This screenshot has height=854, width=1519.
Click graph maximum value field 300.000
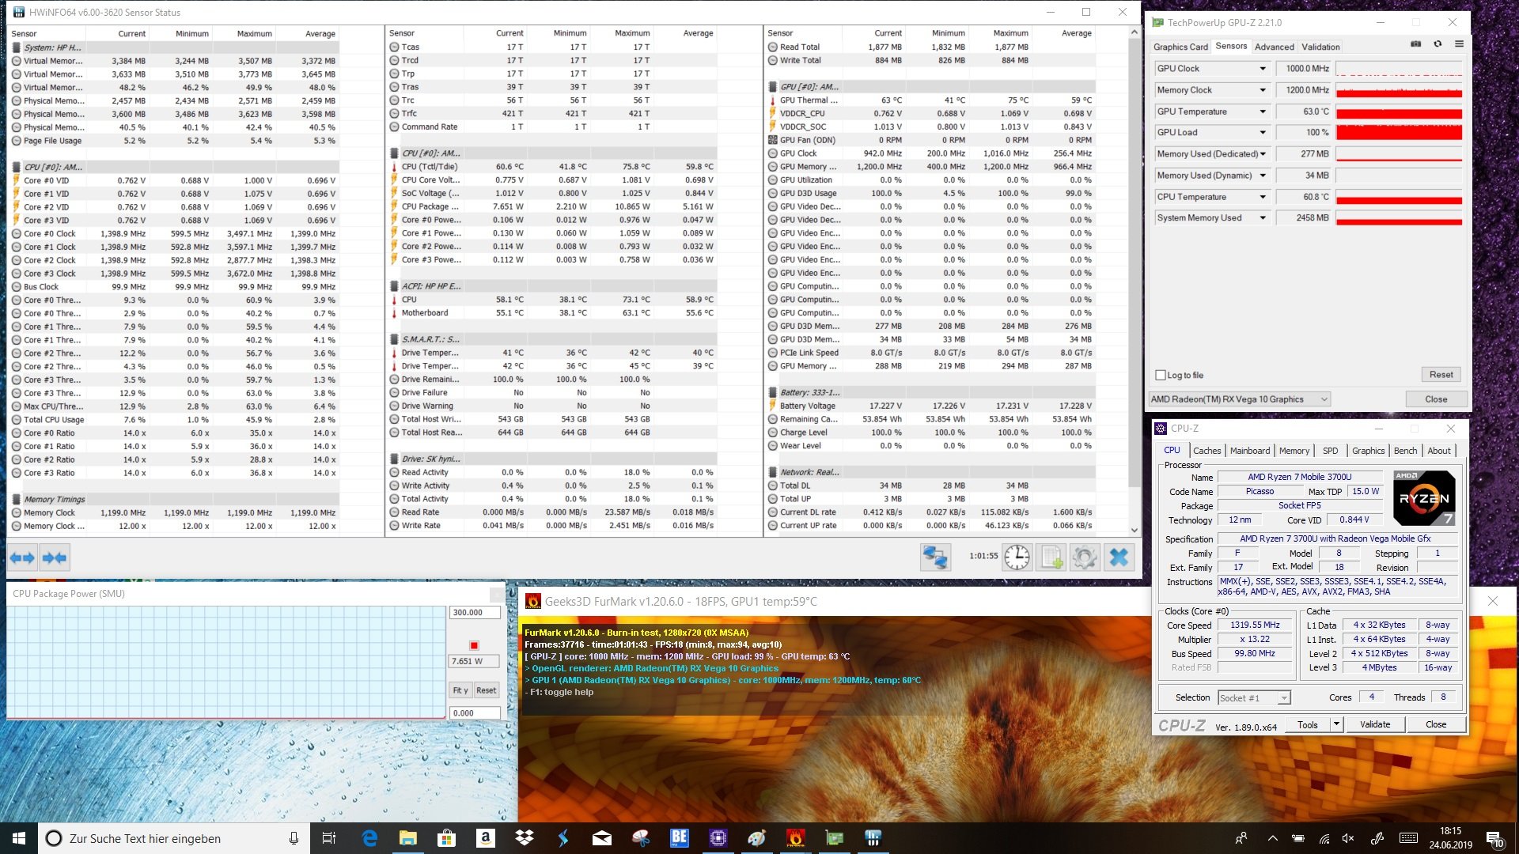pyautogui.click(x=475, y=612)
